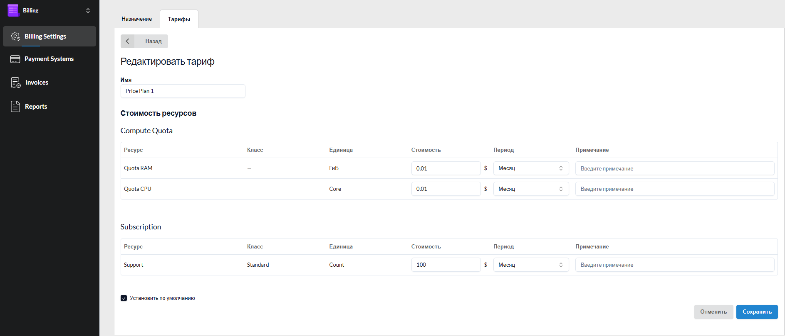Viewport: 785px width, 336px height.
Task: Go to Invoices section
Action: point(50,83)
